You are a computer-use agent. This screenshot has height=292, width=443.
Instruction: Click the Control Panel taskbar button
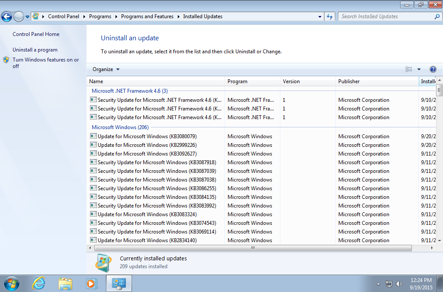(x=119, y=283)
